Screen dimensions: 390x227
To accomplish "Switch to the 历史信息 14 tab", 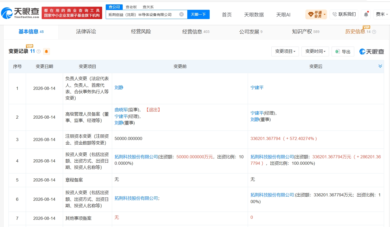I will coord(358,32).
